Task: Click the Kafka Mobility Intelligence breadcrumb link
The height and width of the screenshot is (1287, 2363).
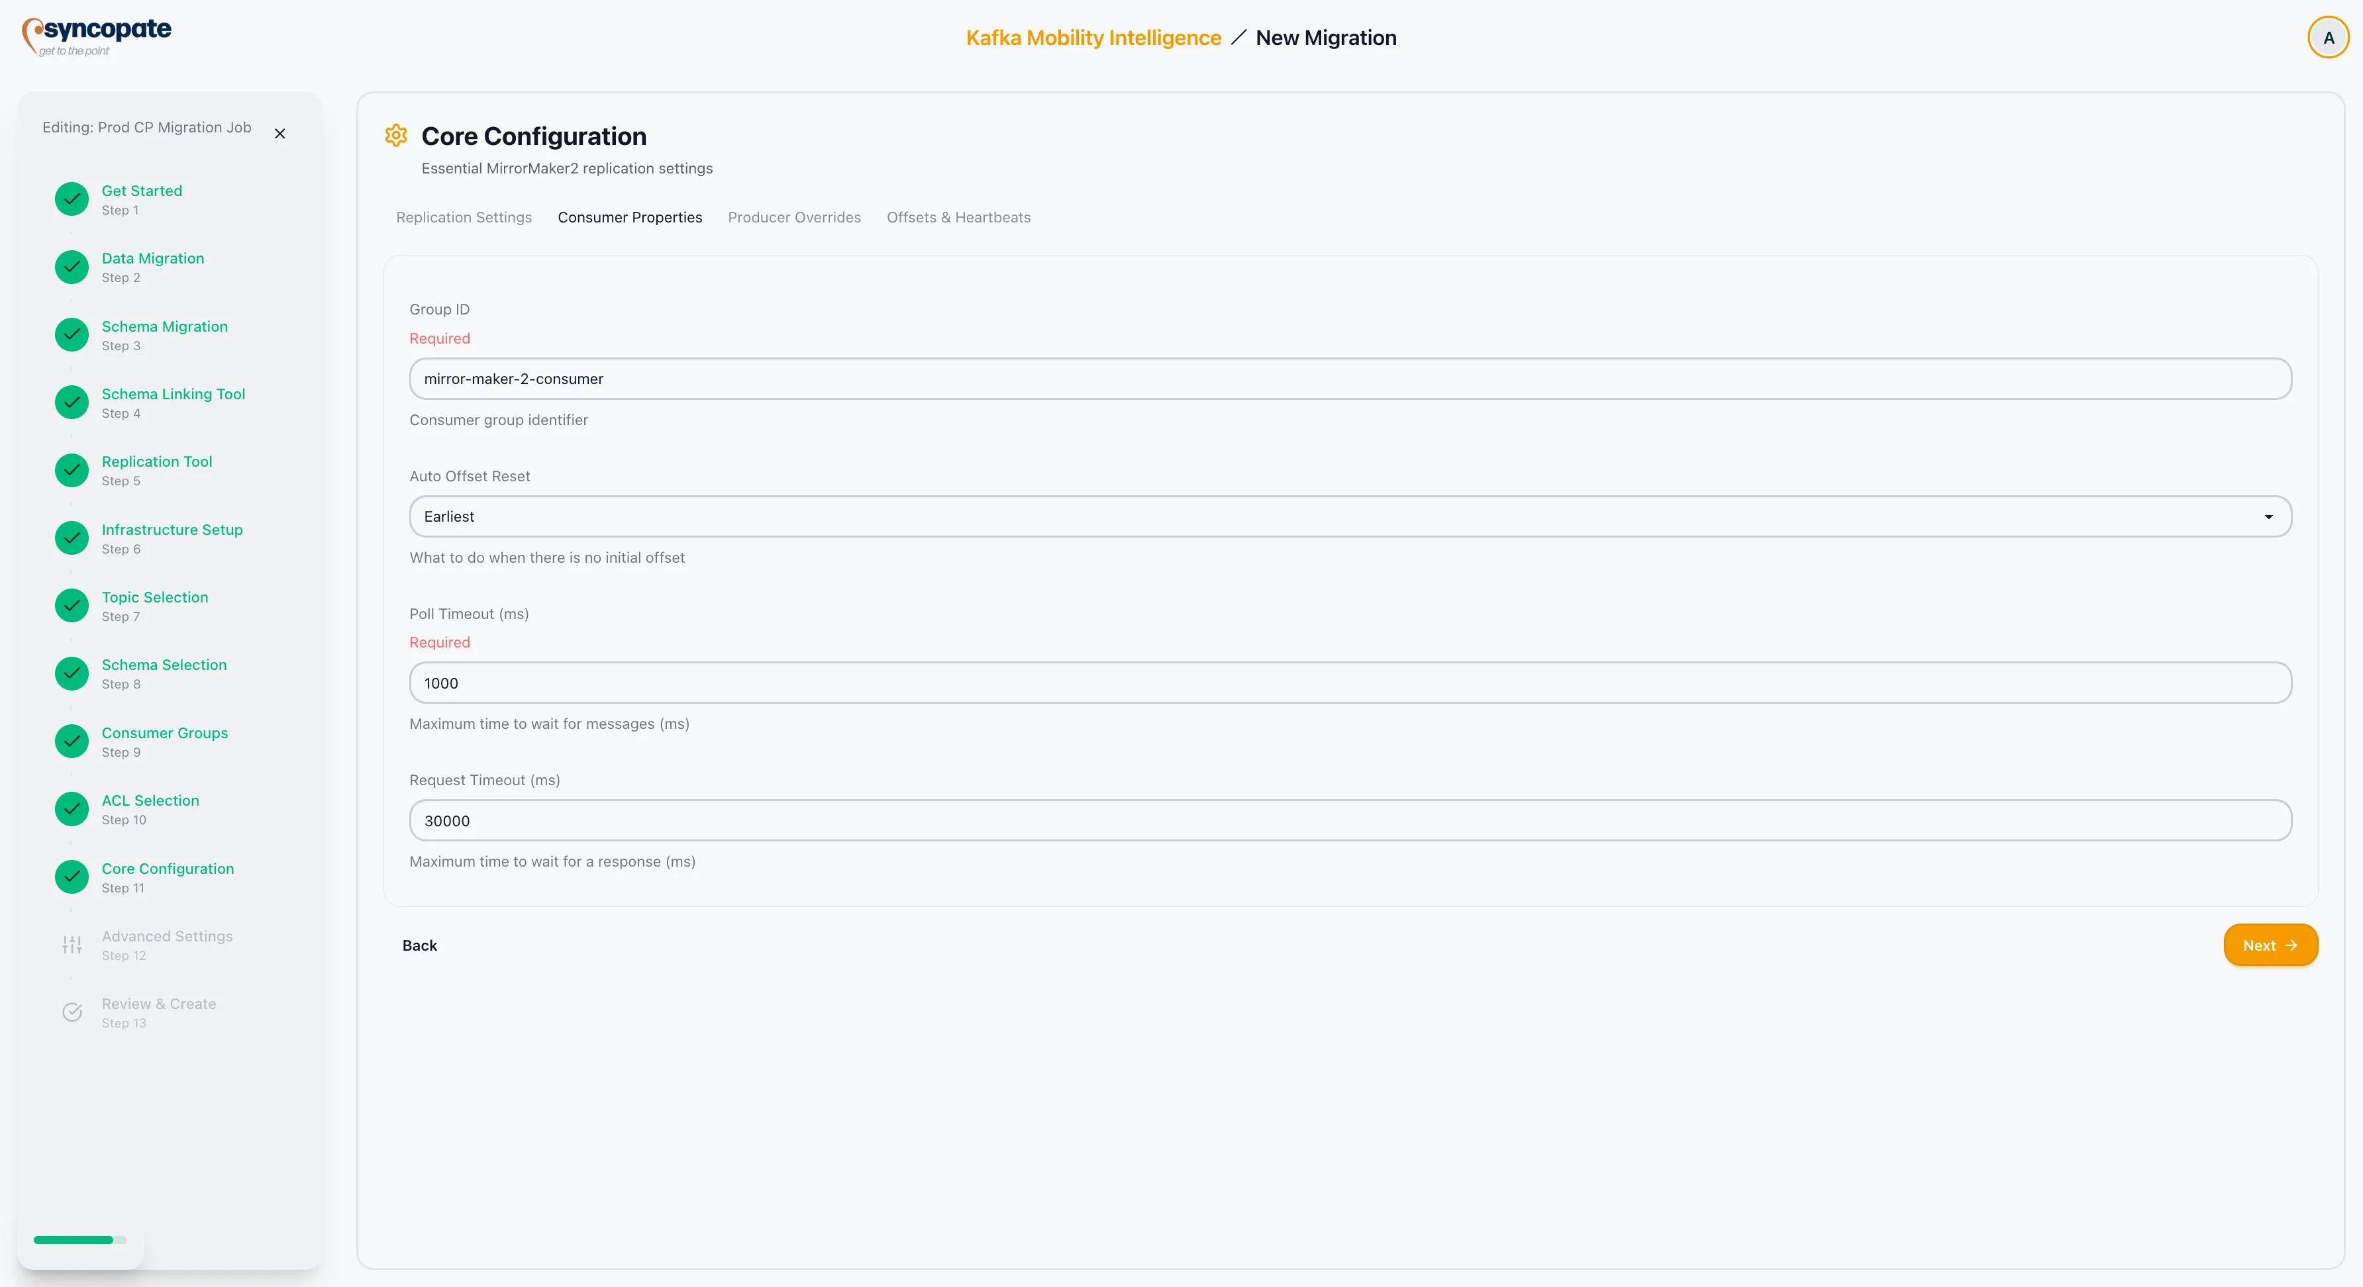Action: [1093, 38]
